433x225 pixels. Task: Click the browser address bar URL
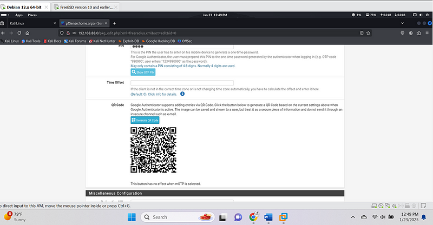click(127, 33)
